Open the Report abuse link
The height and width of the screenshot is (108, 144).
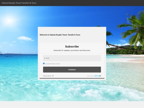47,76
